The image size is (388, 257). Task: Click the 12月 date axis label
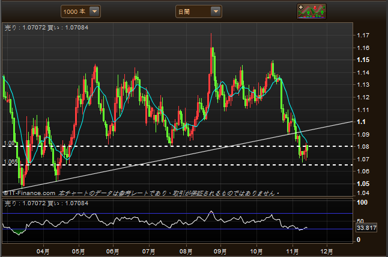pyautogui.click(x=327, y=252)
